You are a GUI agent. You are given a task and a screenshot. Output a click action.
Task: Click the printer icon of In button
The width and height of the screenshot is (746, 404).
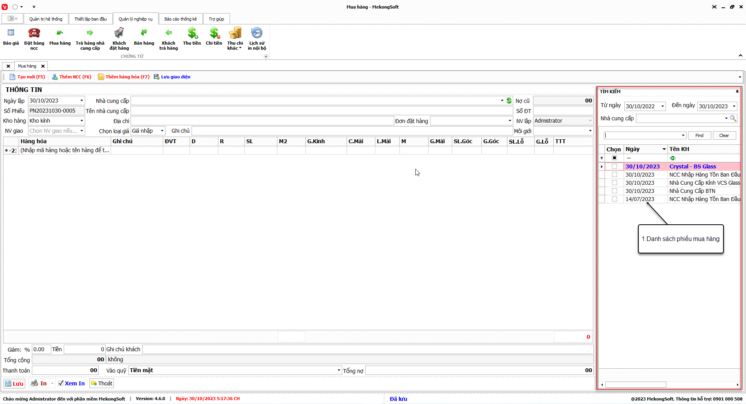click(35, 383)
